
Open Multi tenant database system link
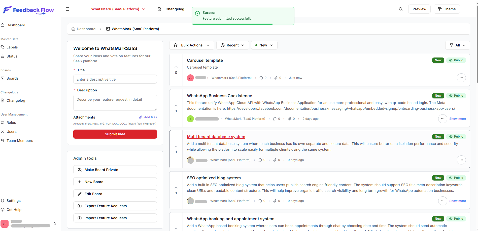tap(216, 137)
